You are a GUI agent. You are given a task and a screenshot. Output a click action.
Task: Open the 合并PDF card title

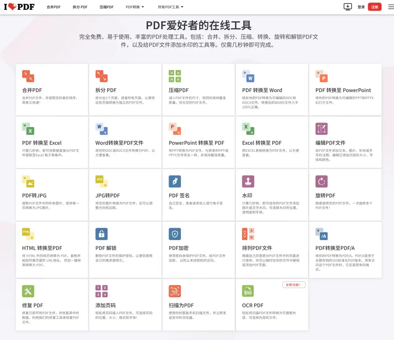coord(32,90)
